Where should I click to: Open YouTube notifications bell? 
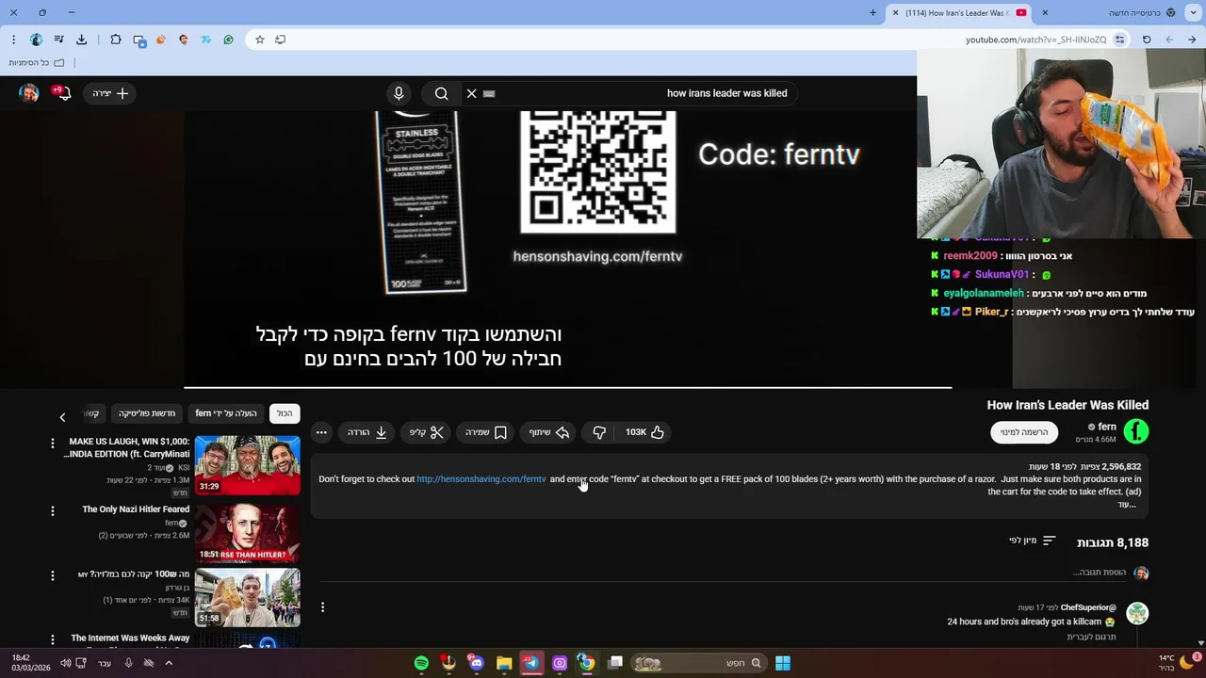click(x=63, y=93)
